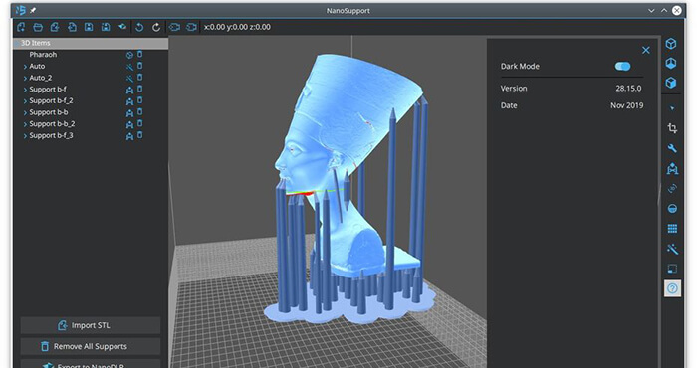697x368 pixels.
Task: Close the settings panel with X
Action: coord(646,50)
